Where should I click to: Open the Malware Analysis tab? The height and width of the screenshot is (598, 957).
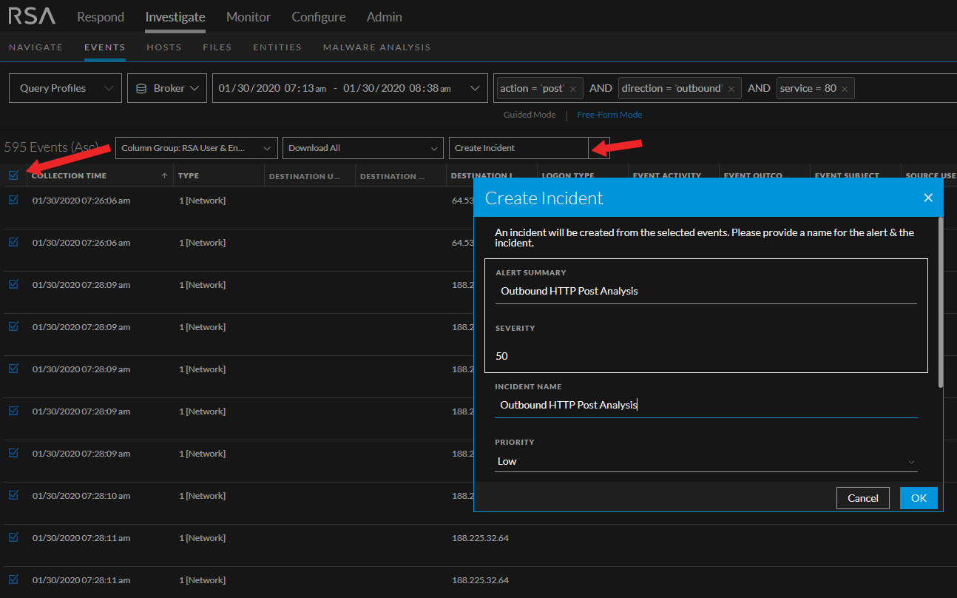coord(376,47)
